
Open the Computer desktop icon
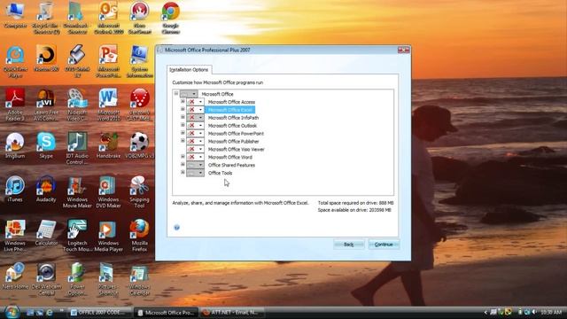[x=15, y=14]
